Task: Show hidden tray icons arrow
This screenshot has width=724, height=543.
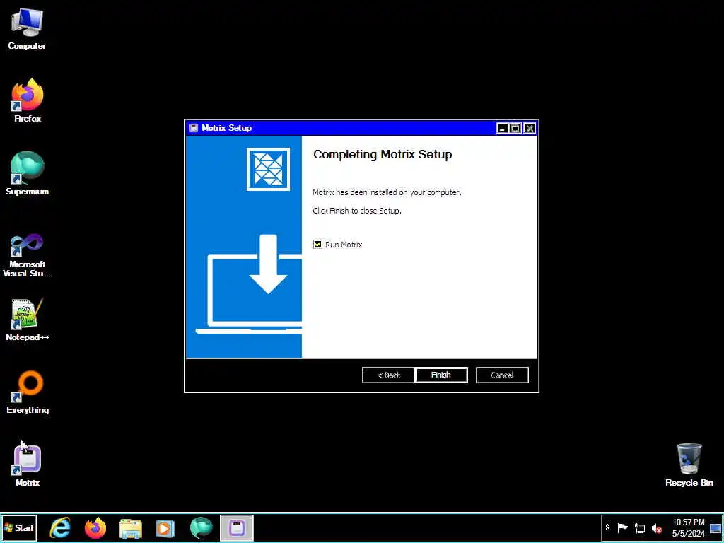Action: coord(607,527)
